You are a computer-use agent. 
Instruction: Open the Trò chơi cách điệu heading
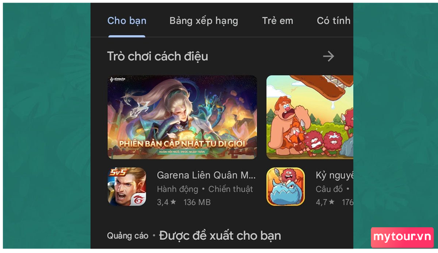coord(158,56)
